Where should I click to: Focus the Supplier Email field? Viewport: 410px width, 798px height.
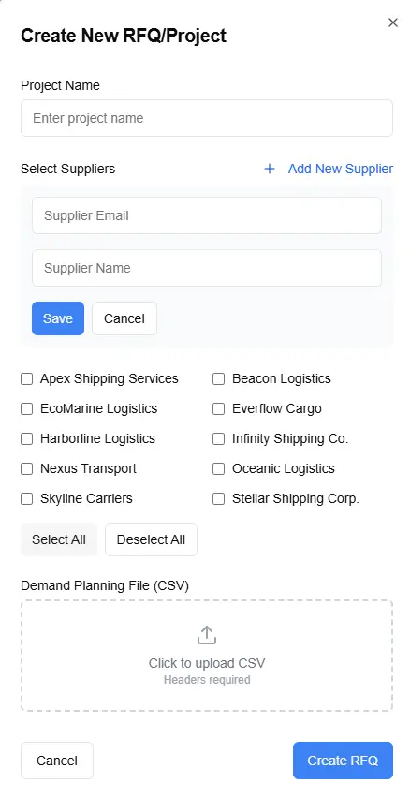(x=207, y=215)
